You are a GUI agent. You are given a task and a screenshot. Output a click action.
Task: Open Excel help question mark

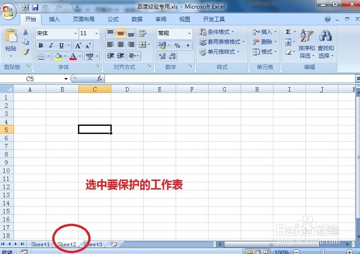(328, 19)
